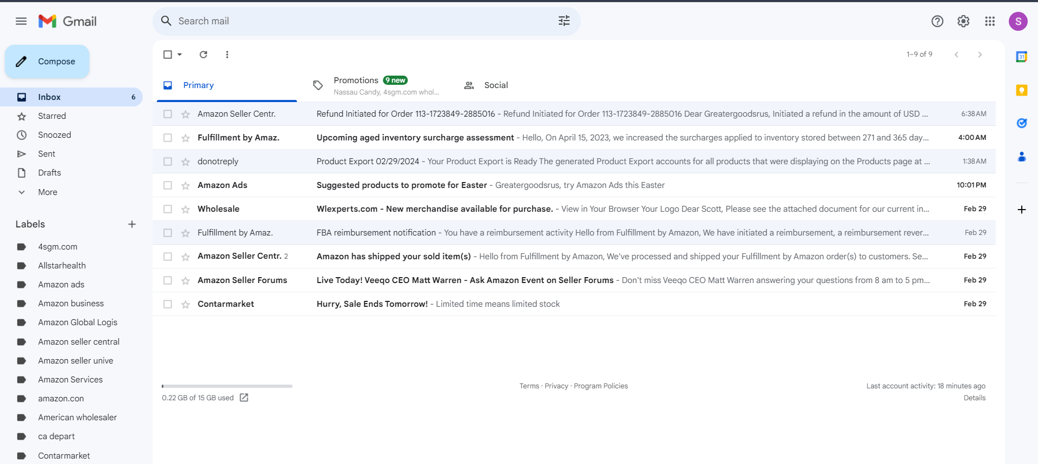Go to older messages arrow
This screenshot has width=1038, height=464.
click(x=980, y=55)
